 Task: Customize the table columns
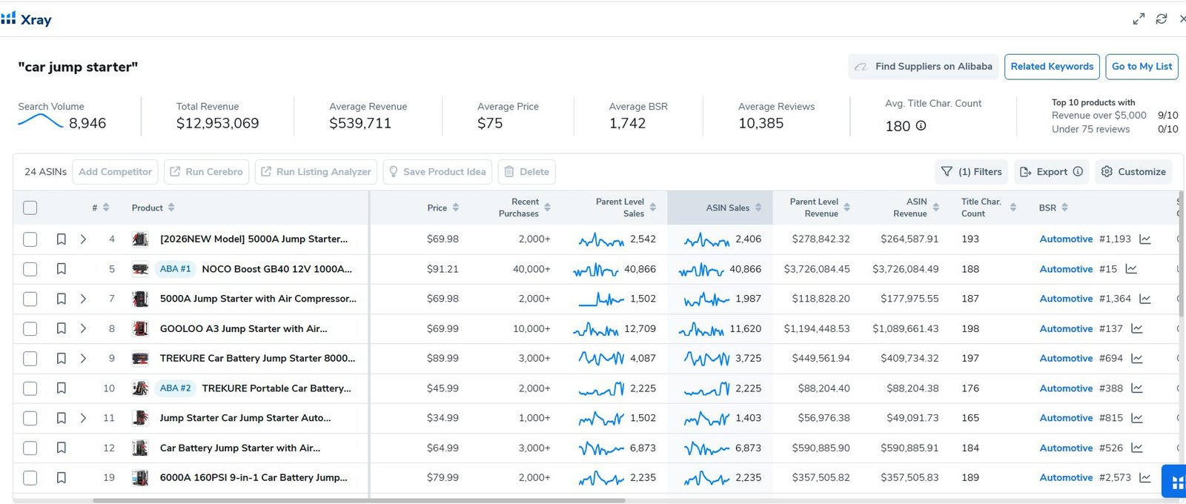(1133, 172)
